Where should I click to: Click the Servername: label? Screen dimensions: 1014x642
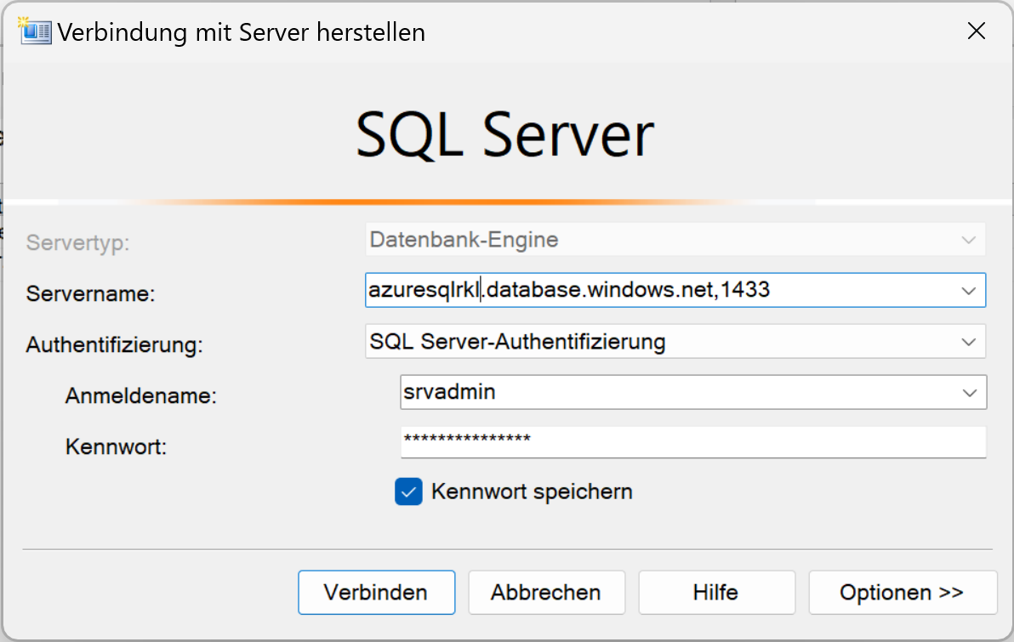pos(90,293)
